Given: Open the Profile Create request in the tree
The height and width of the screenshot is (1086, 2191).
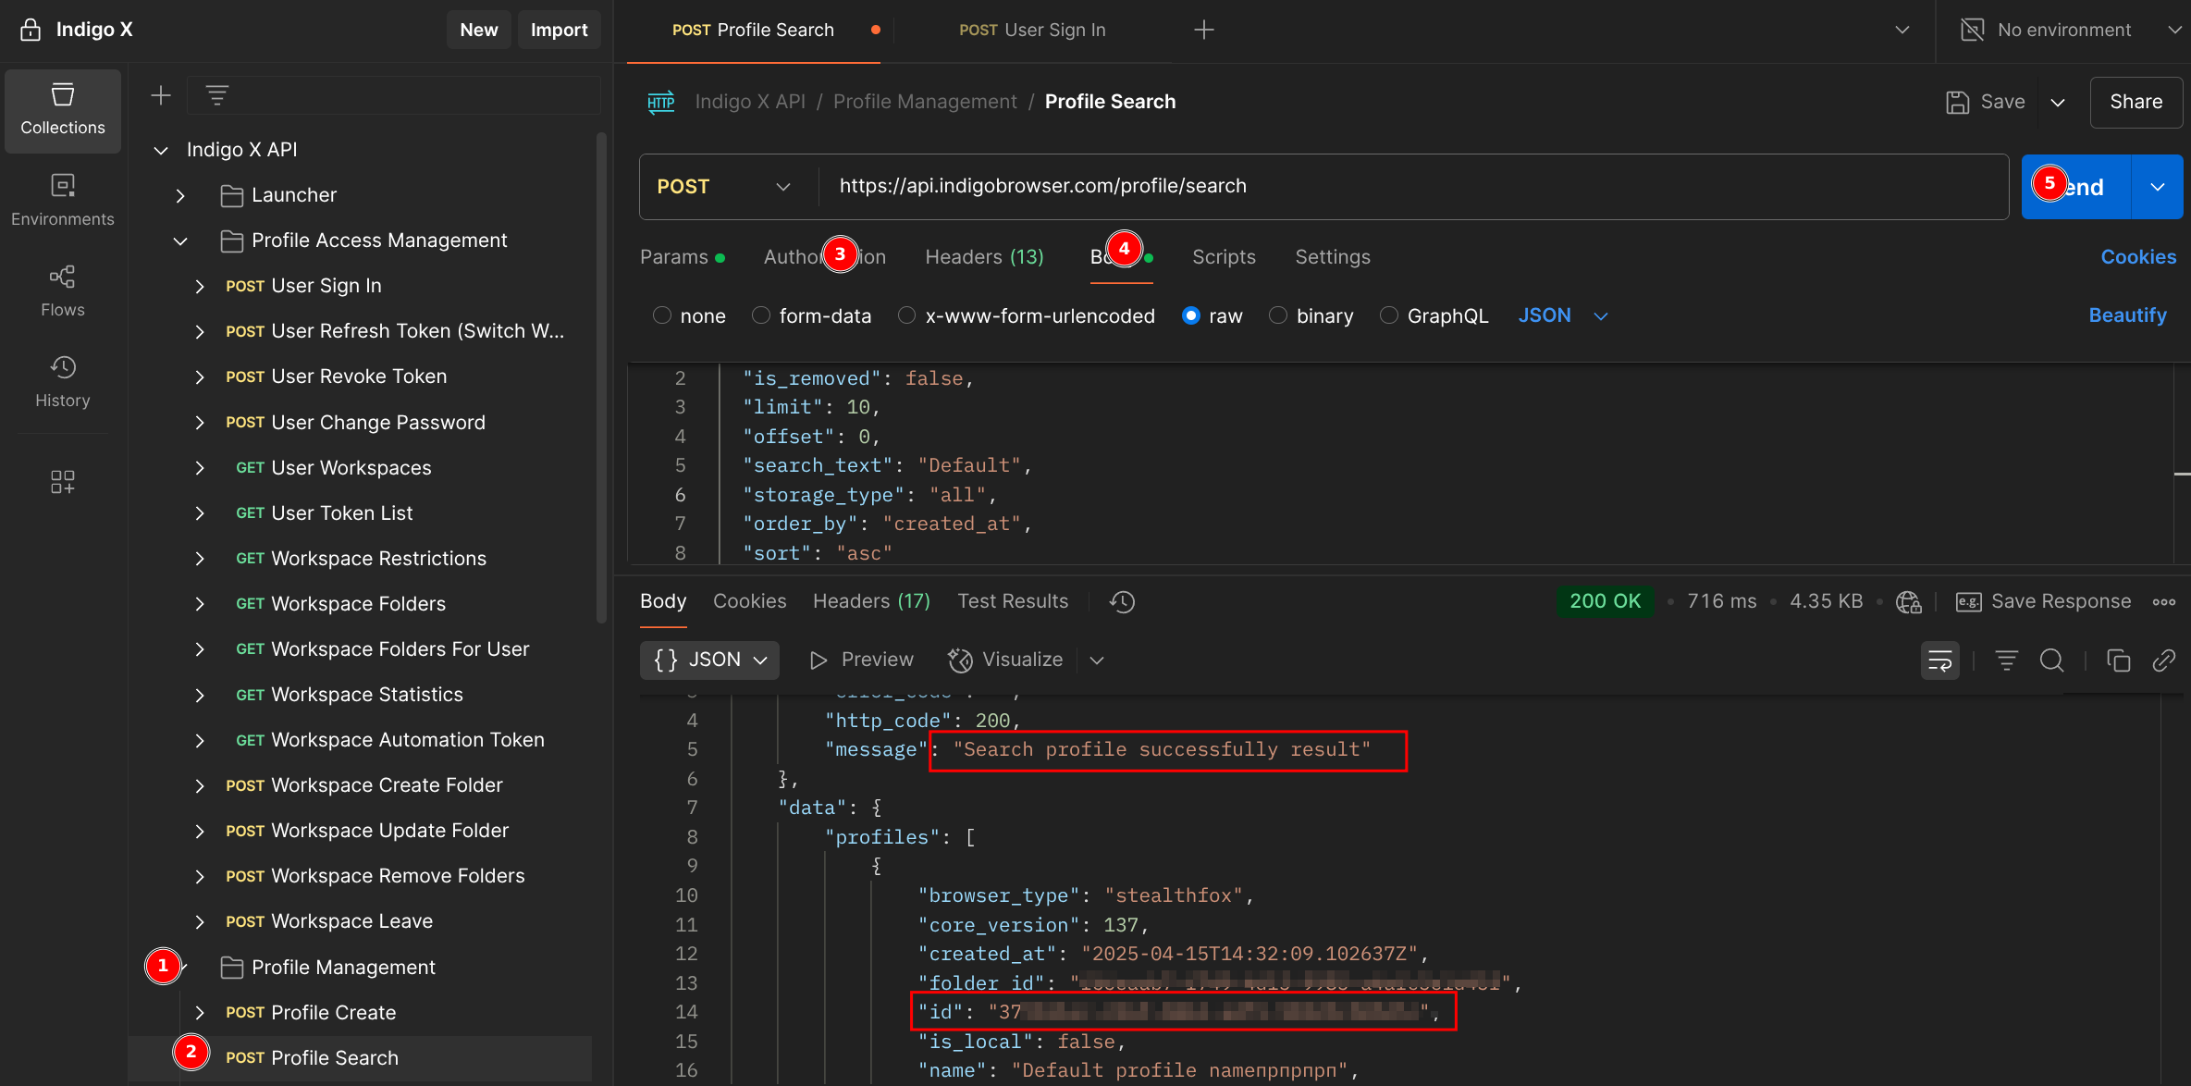Looking at the screenshot, I should click(x=311, y=1012).
